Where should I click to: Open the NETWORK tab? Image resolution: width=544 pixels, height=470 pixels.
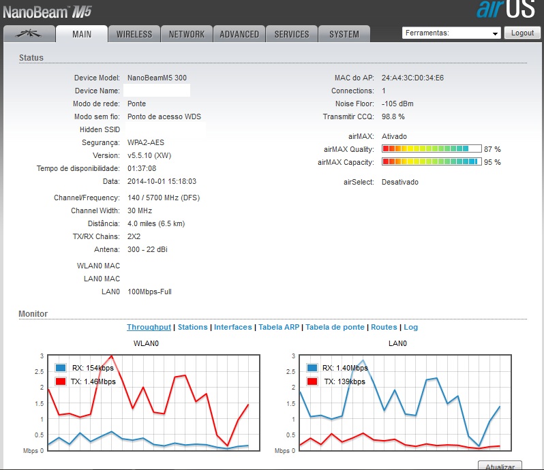click(187, 34)
